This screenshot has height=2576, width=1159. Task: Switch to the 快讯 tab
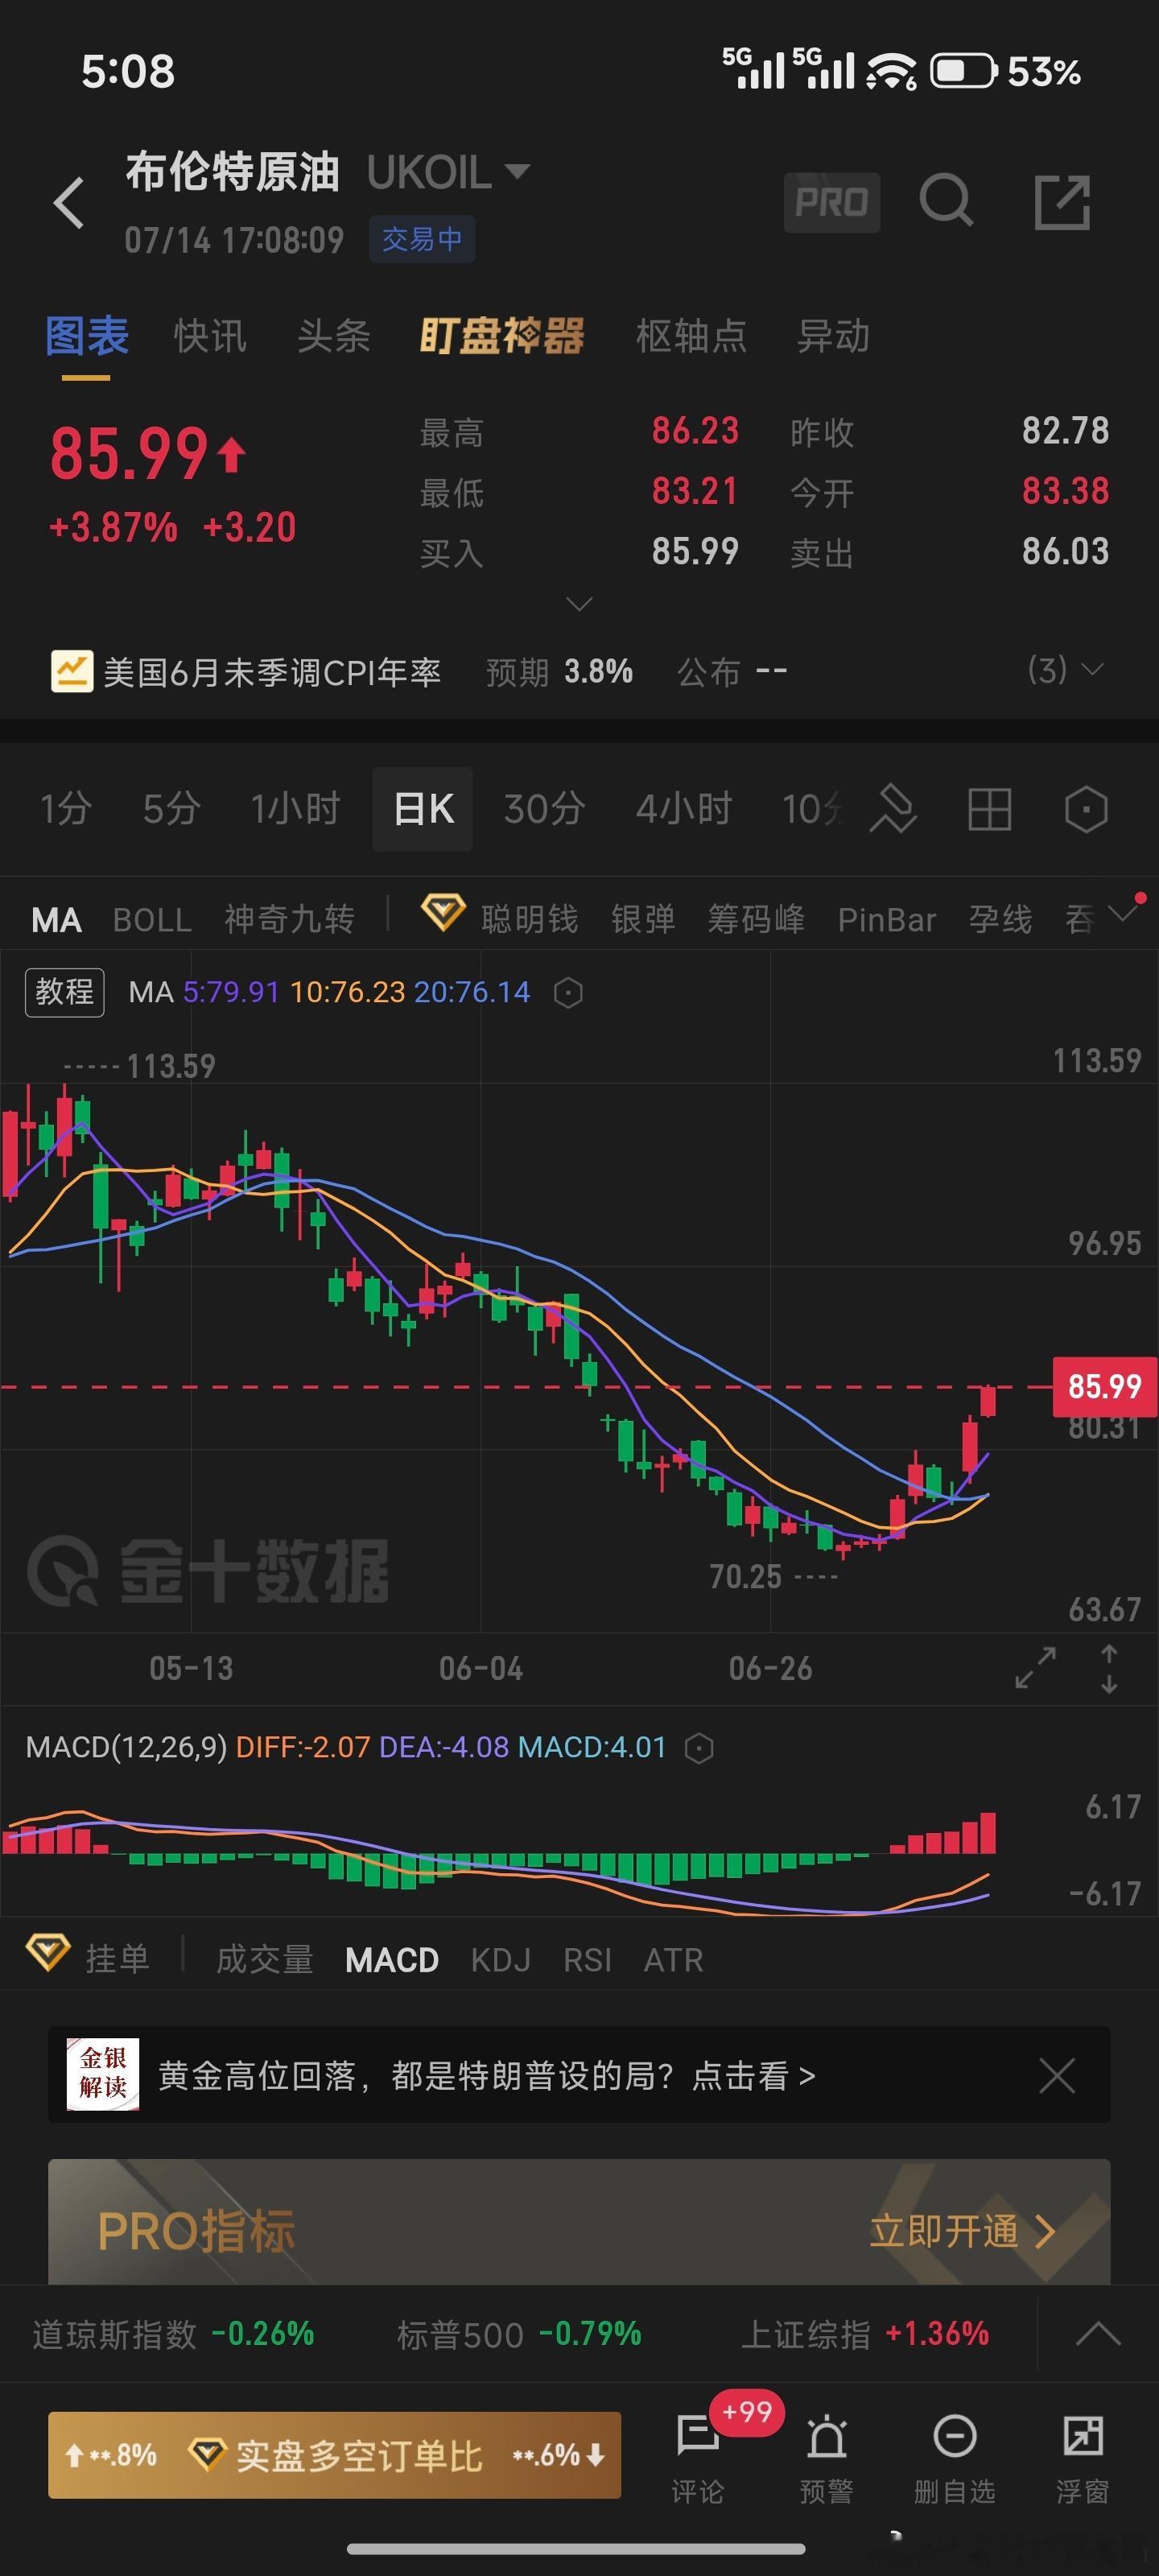[210, 336]
